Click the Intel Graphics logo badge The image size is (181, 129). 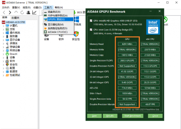pyautogui.click(x=153, y=27)
